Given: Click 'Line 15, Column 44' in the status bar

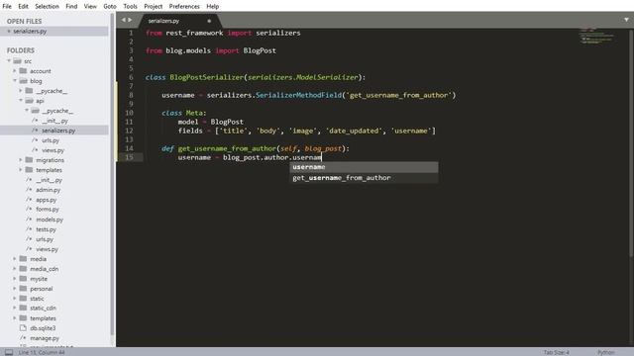Looking at the screenshot, I should coord(42,352).
